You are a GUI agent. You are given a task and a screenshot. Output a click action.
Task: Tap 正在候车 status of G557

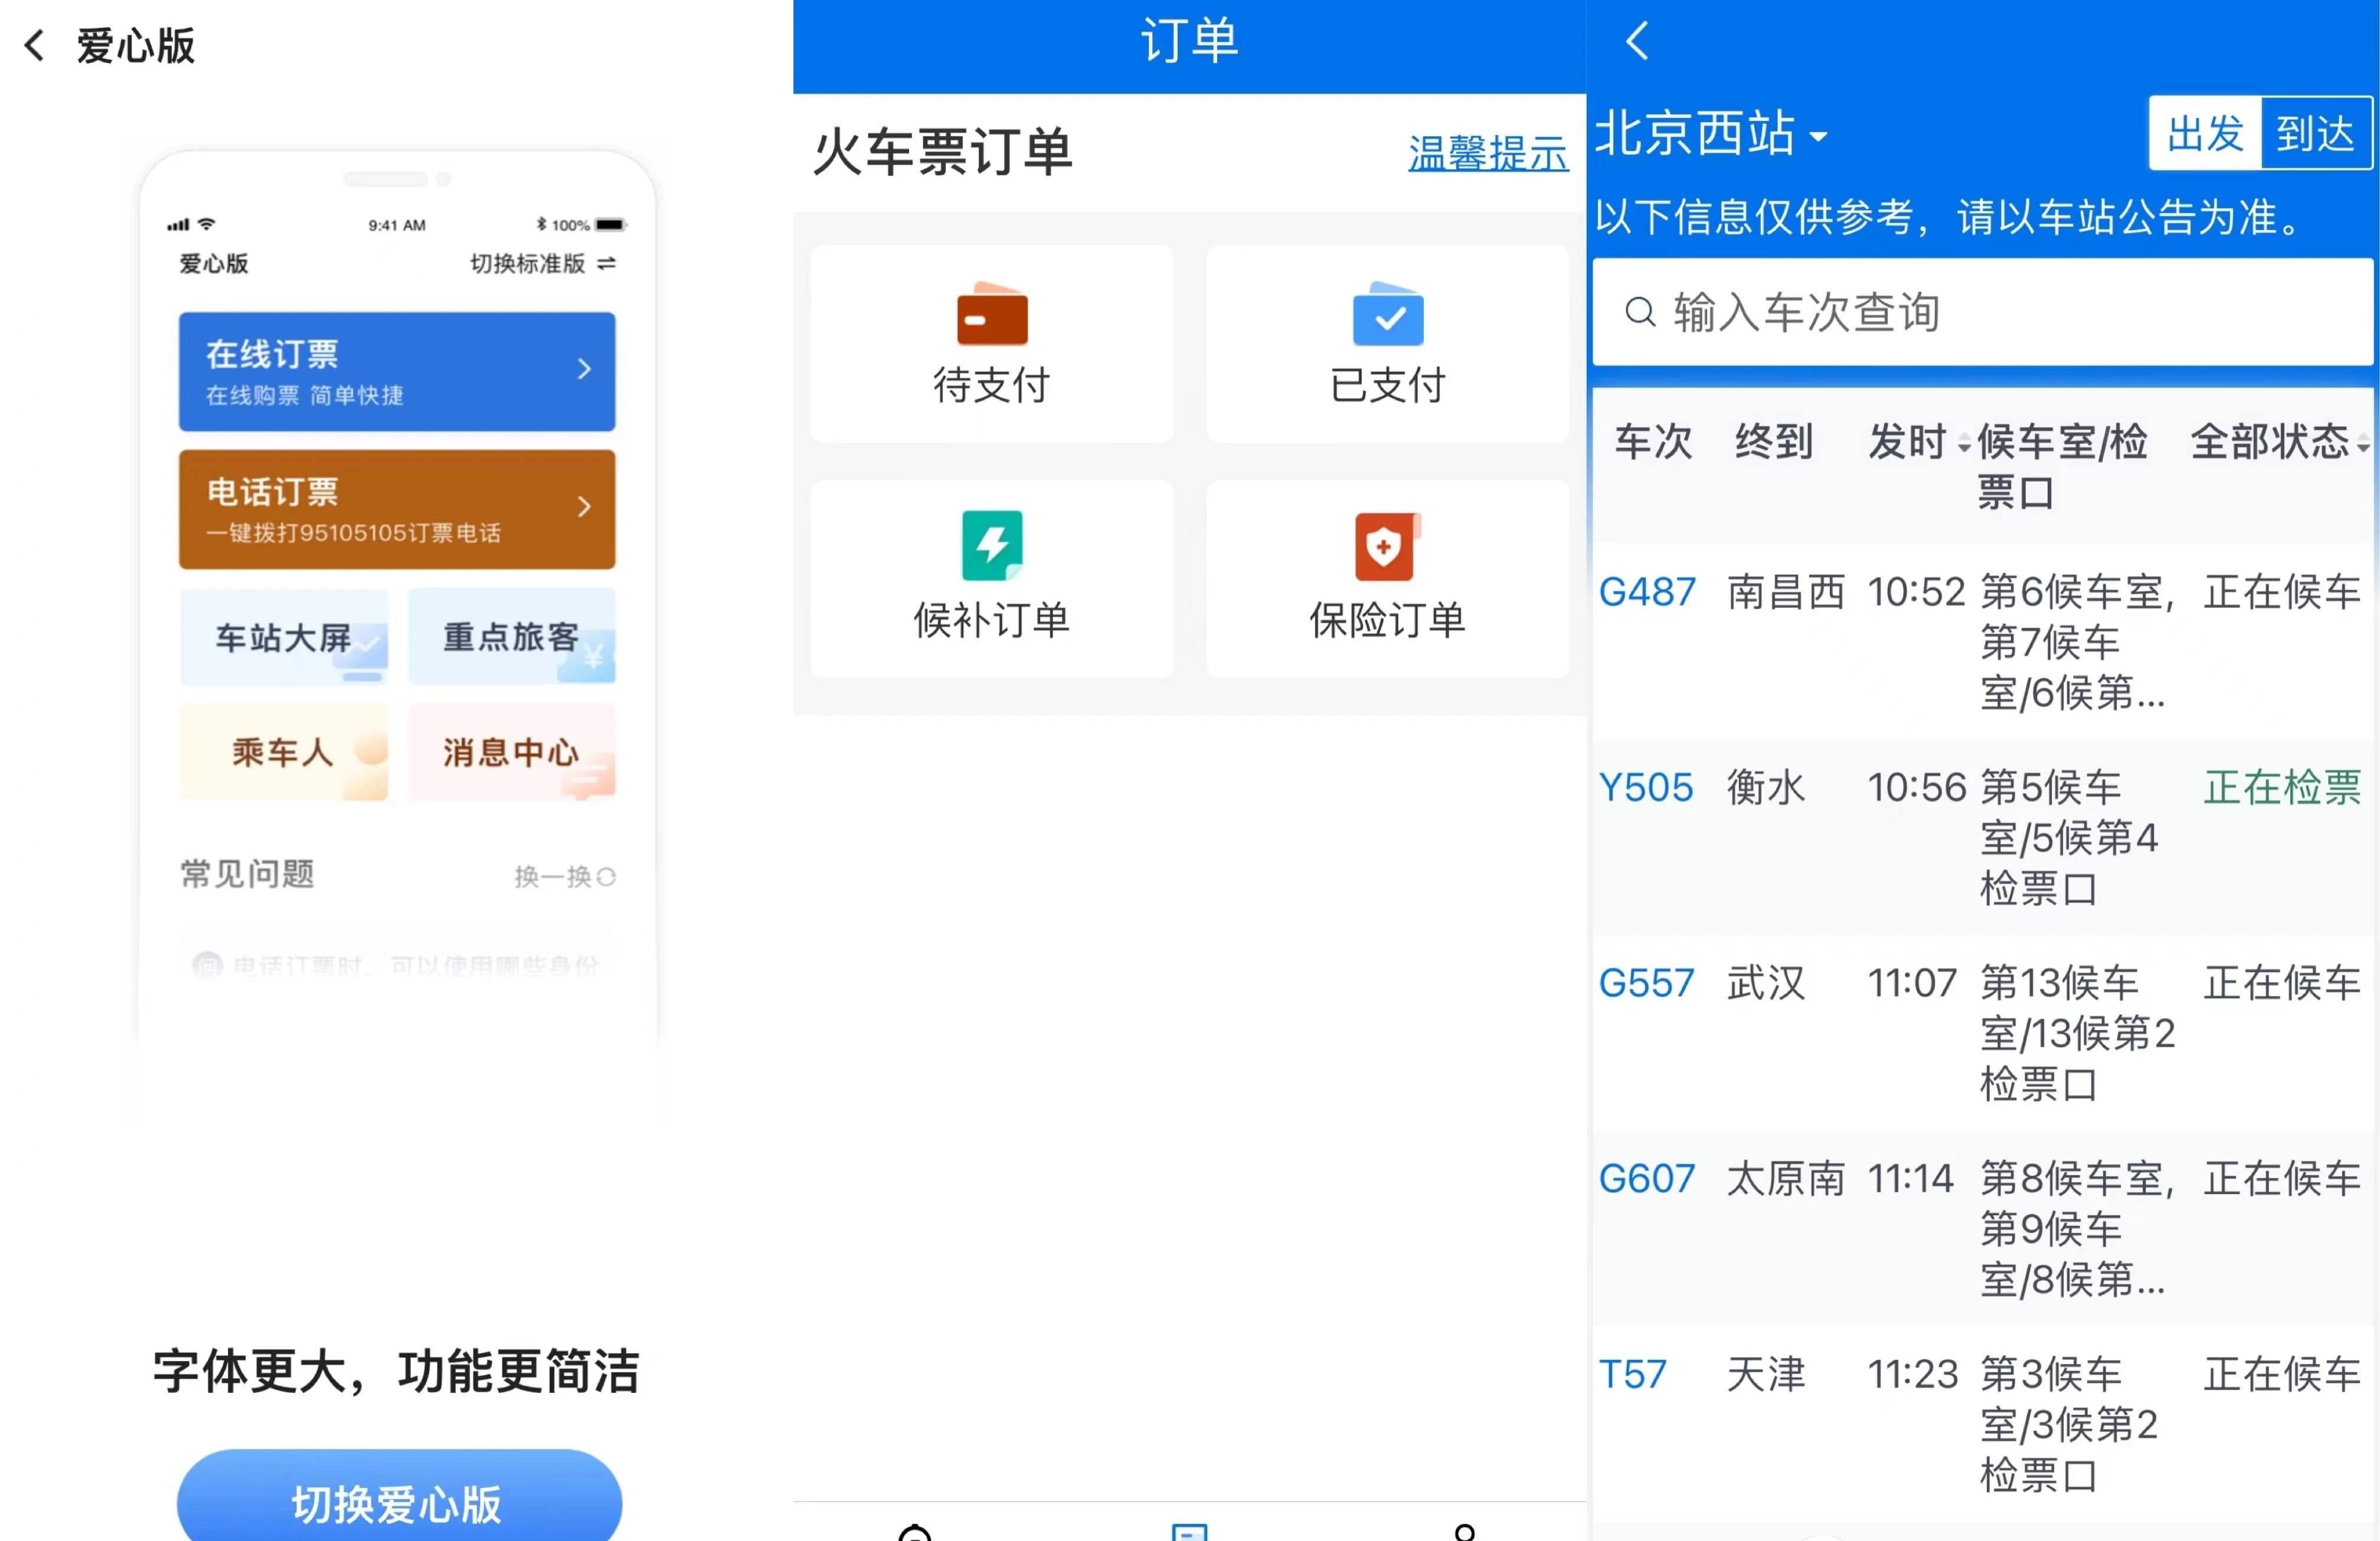[2282, 982]
